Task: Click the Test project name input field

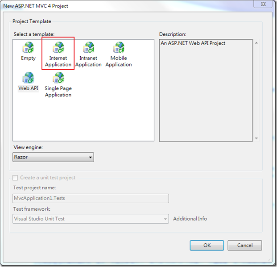Action: point(91,198)
